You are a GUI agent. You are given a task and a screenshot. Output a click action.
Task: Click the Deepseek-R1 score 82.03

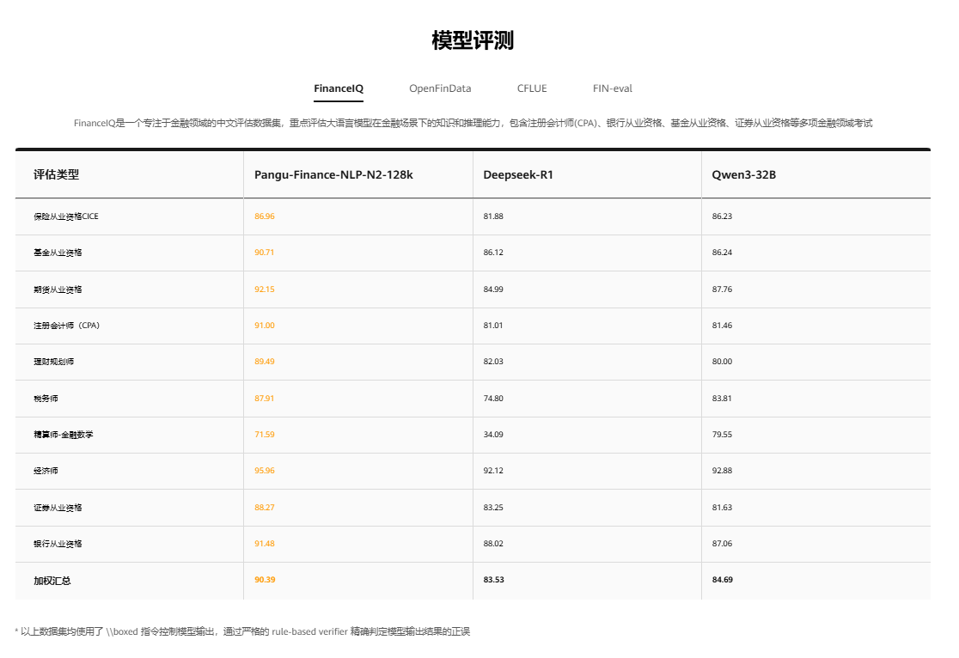(493, 362)
